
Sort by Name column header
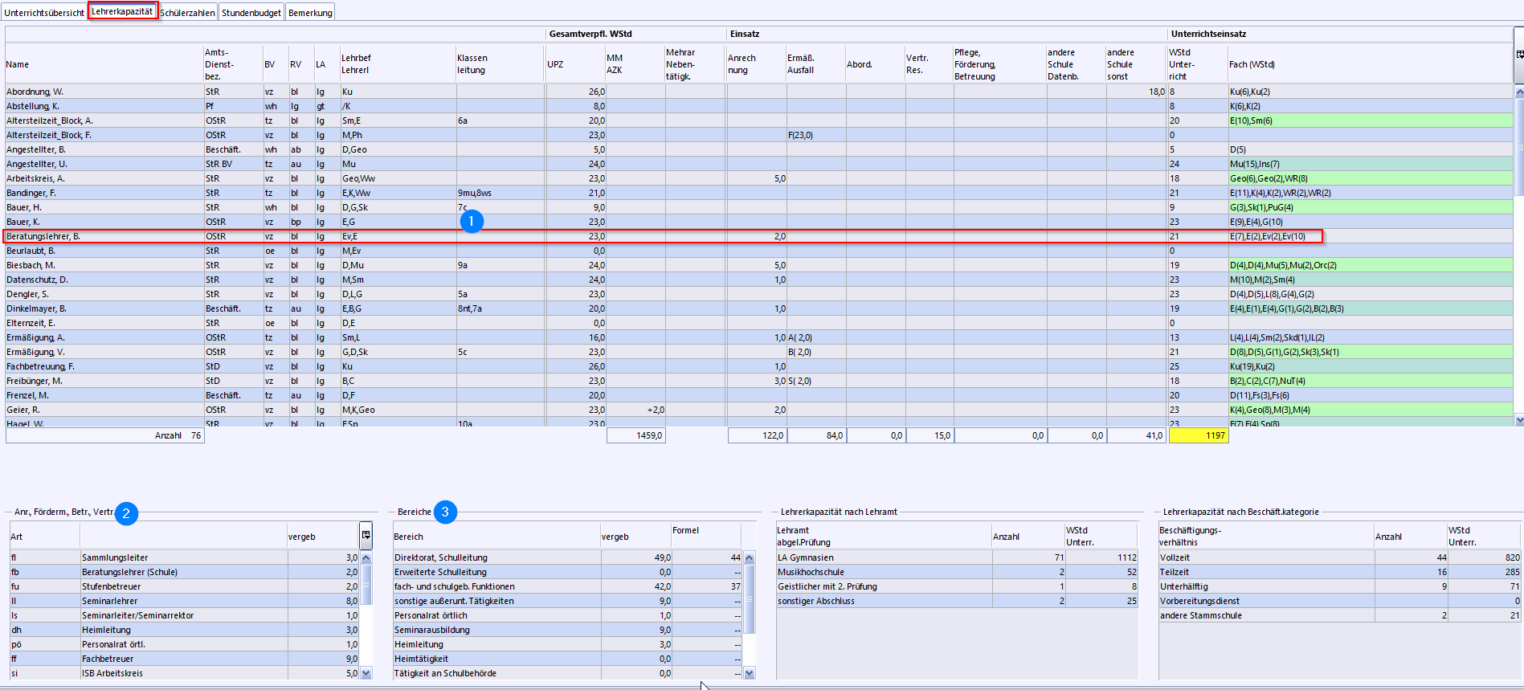[x=104, y=64]
